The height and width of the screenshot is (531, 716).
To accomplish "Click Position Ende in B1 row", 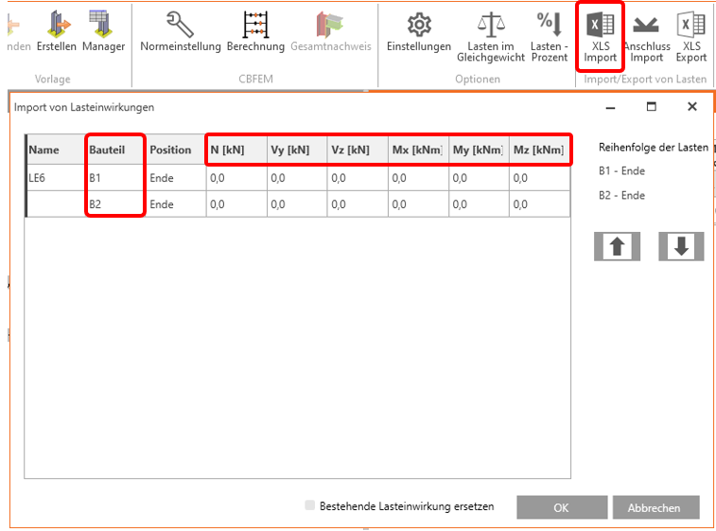I will [176, 178].
